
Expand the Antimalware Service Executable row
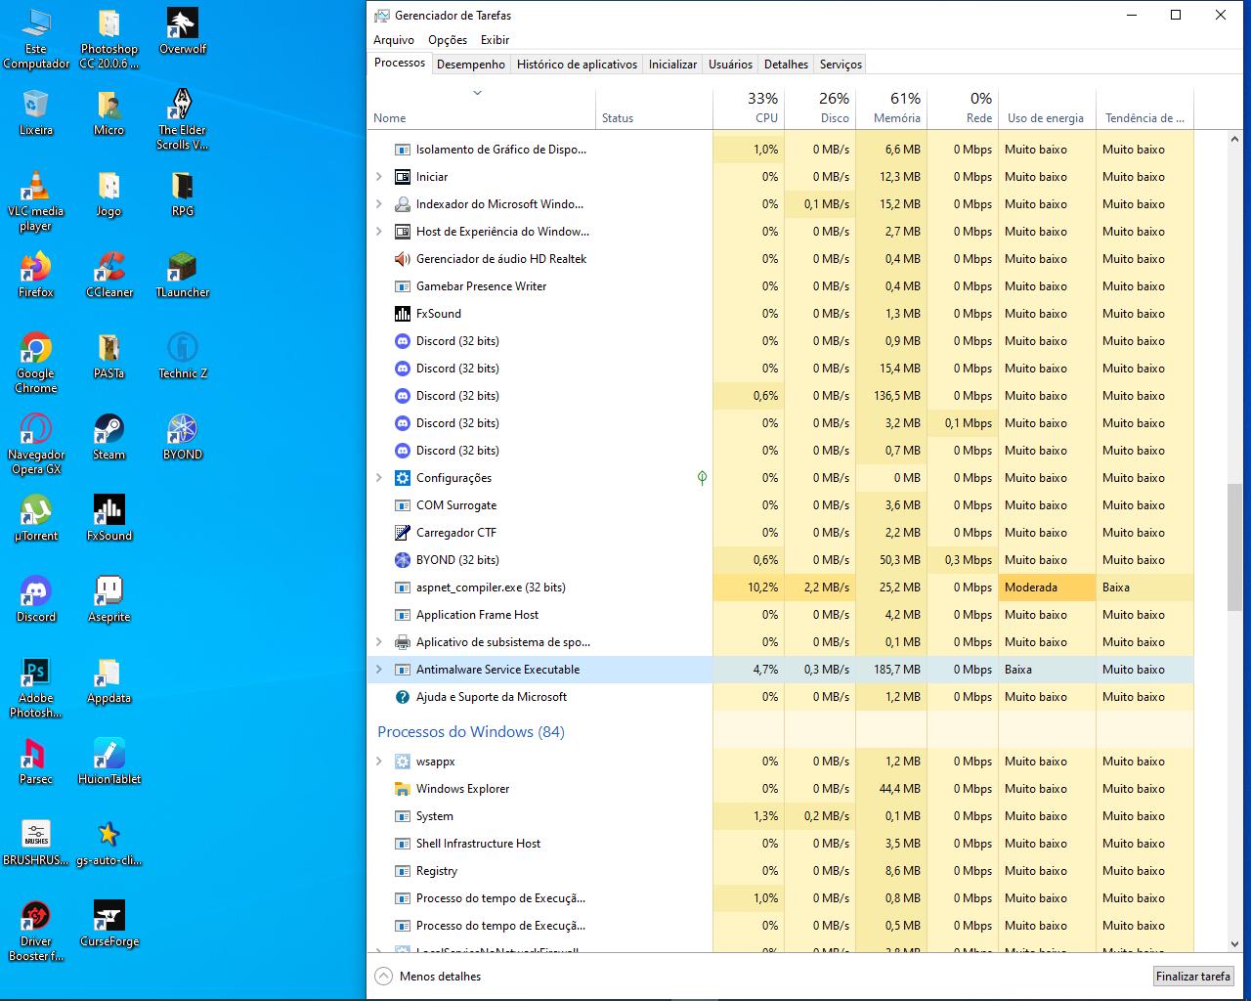click(379, 670)
